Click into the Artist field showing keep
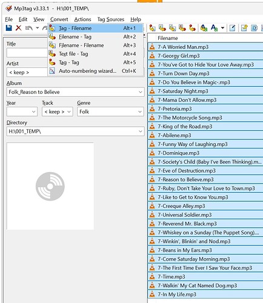The height and width of the screenshot is (303, 263). click(27, 72)
